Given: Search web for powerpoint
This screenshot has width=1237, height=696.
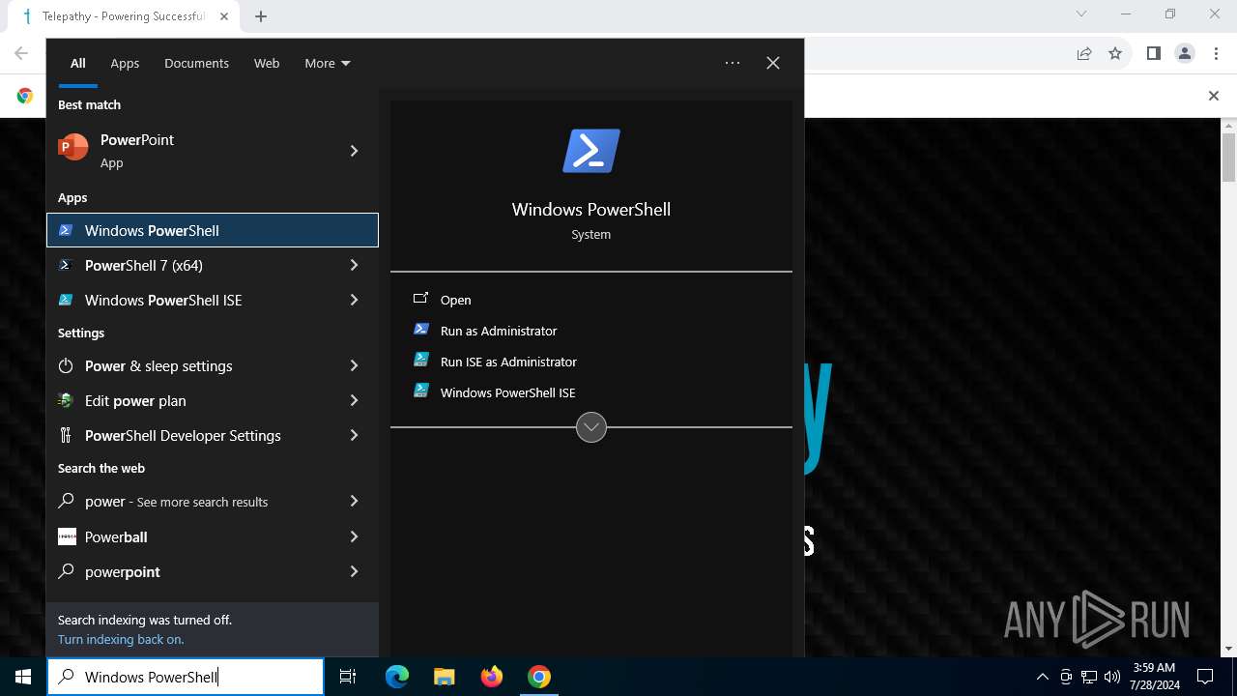Looking at the screenshot, I should tap(189, 571).
